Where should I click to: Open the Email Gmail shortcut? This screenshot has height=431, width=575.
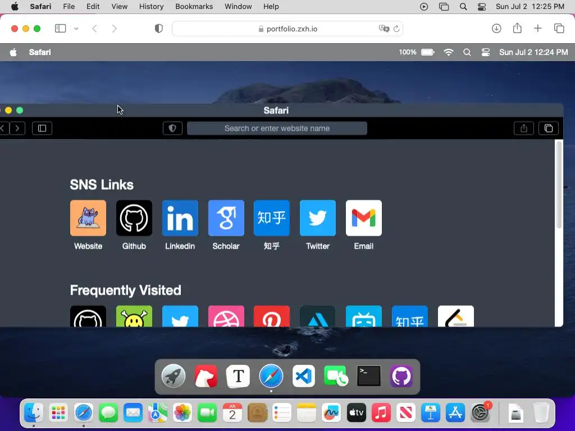[x=364, y=218]
